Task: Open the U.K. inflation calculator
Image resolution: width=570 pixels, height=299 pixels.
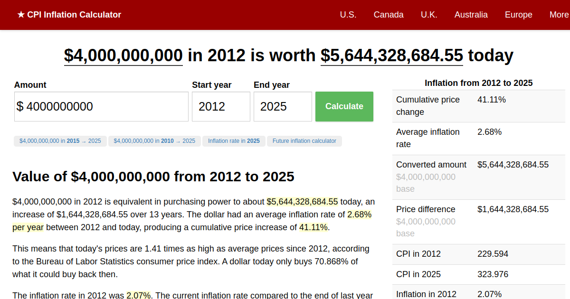Action: tap(429, 15)
